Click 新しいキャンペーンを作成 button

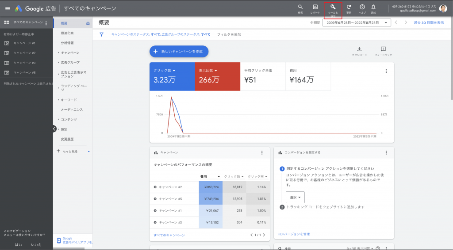[x=179, y=52]
